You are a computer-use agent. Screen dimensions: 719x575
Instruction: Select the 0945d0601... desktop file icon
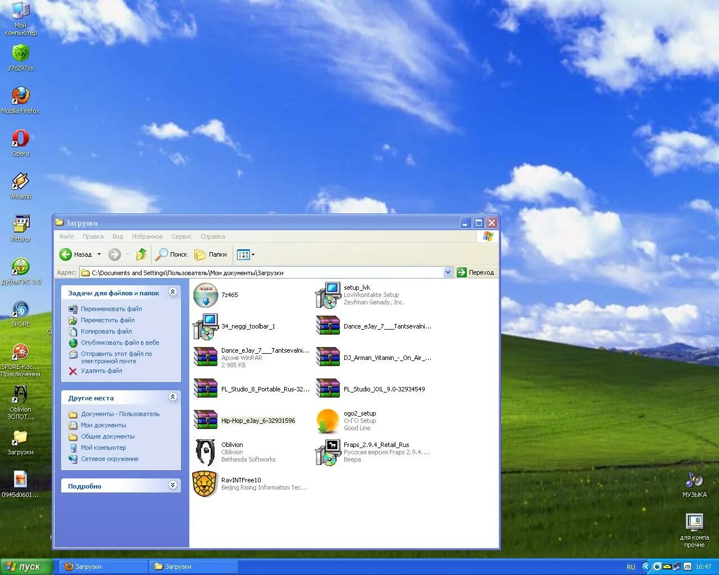pyautogui.click(x=20, y=484)
